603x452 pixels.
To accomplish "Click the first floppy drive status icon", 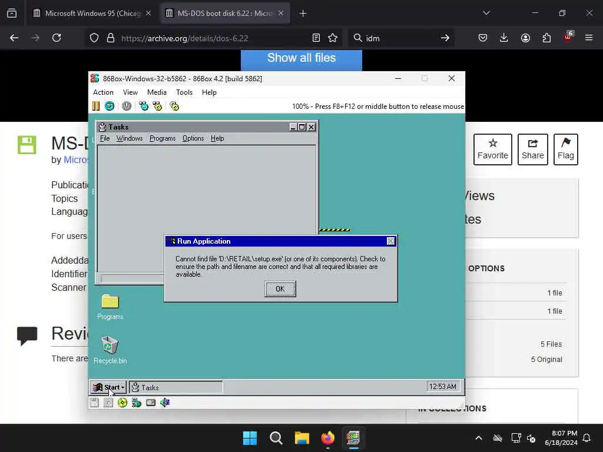I will click(94, 403).
